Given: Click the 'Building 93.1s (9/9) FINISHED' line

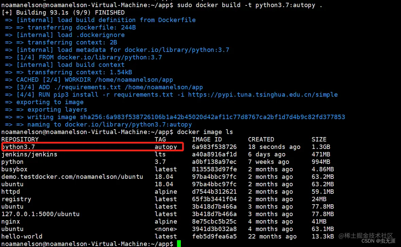Looking at the screenshot, I should (x=63, y=13).
